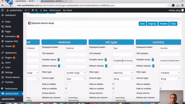Select revenue Ascending sort radio
Screen dimensions: 185x104
[66, 97]
